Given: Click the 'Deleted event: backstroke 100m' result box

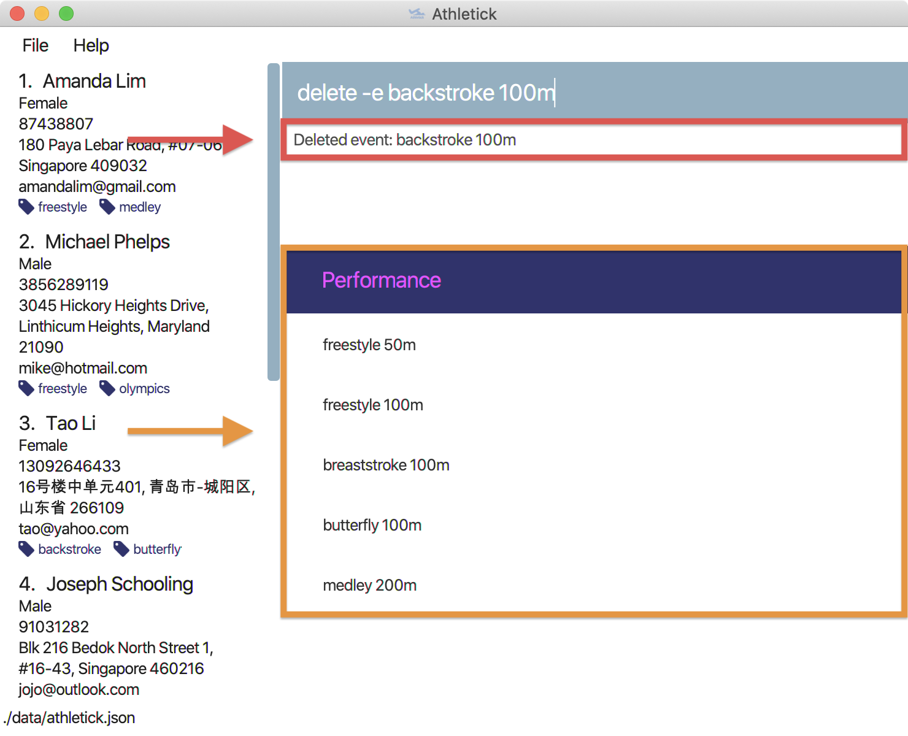Looking at the screenshot, I should coord(594,140).
